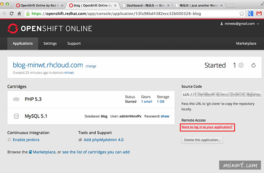Click the Started application status text
This screenshot has height=173, width=264.
[x=215, y=65]
